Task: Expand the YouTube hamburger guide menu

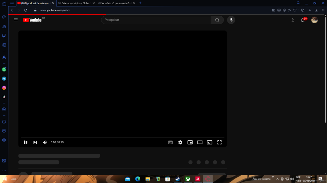Action: pos(16,20)
